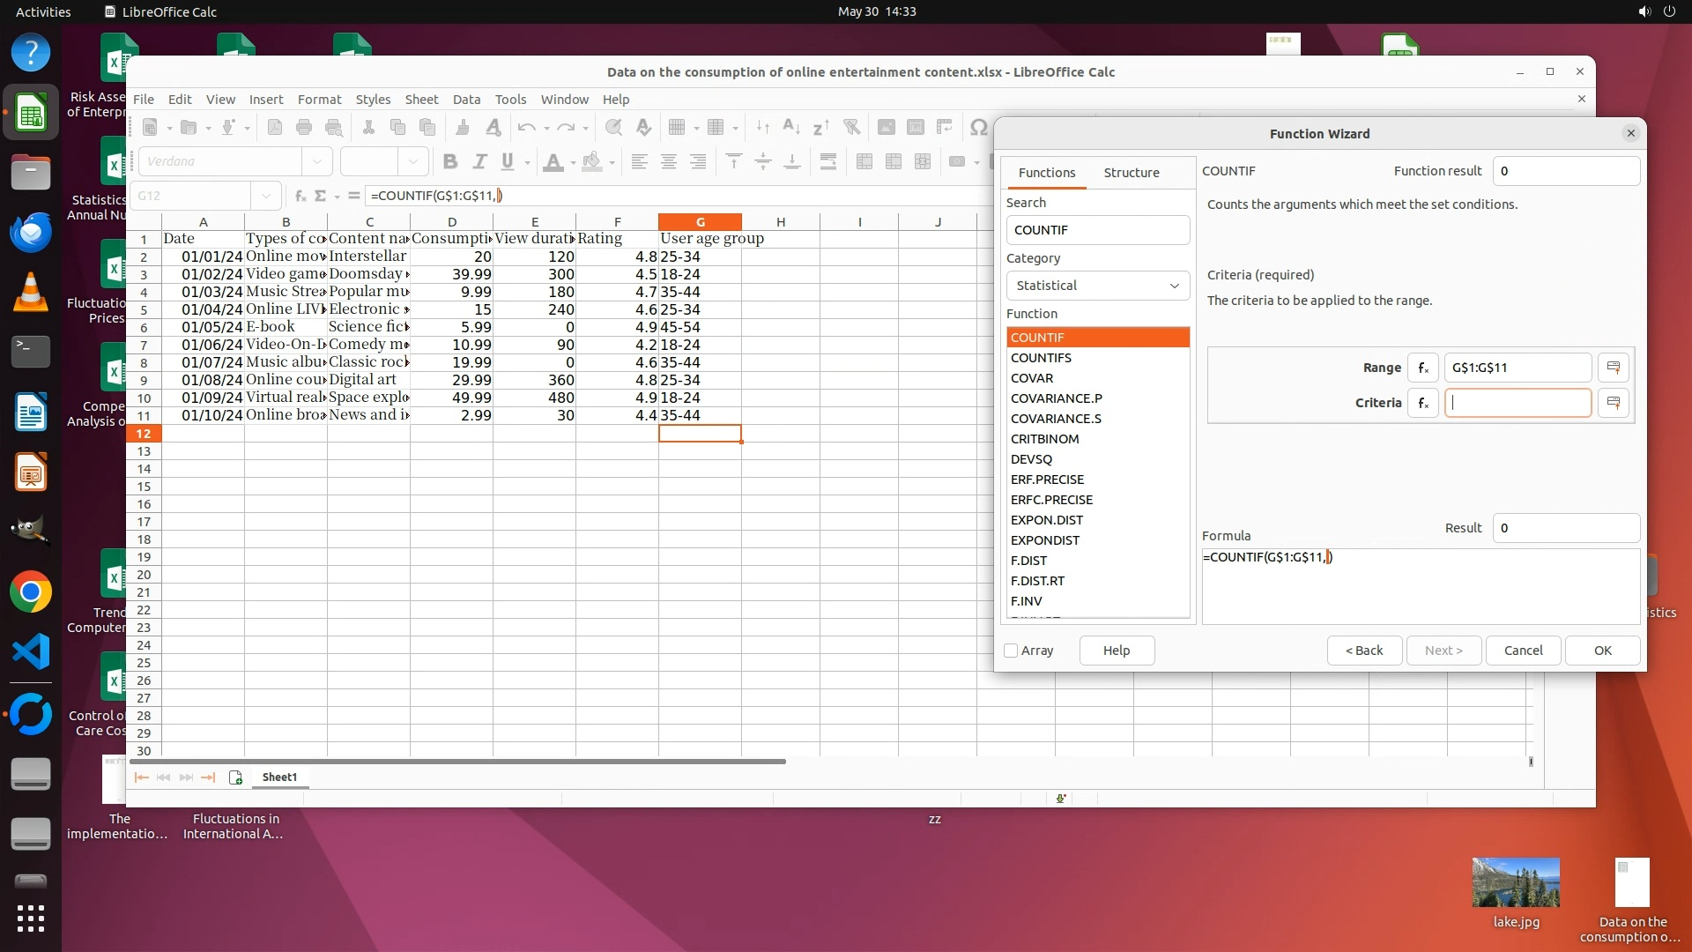Click the Function Wizard fx icon in formula bar
This screenshot has width=1692, height=952.
click(x=301, y=196)
